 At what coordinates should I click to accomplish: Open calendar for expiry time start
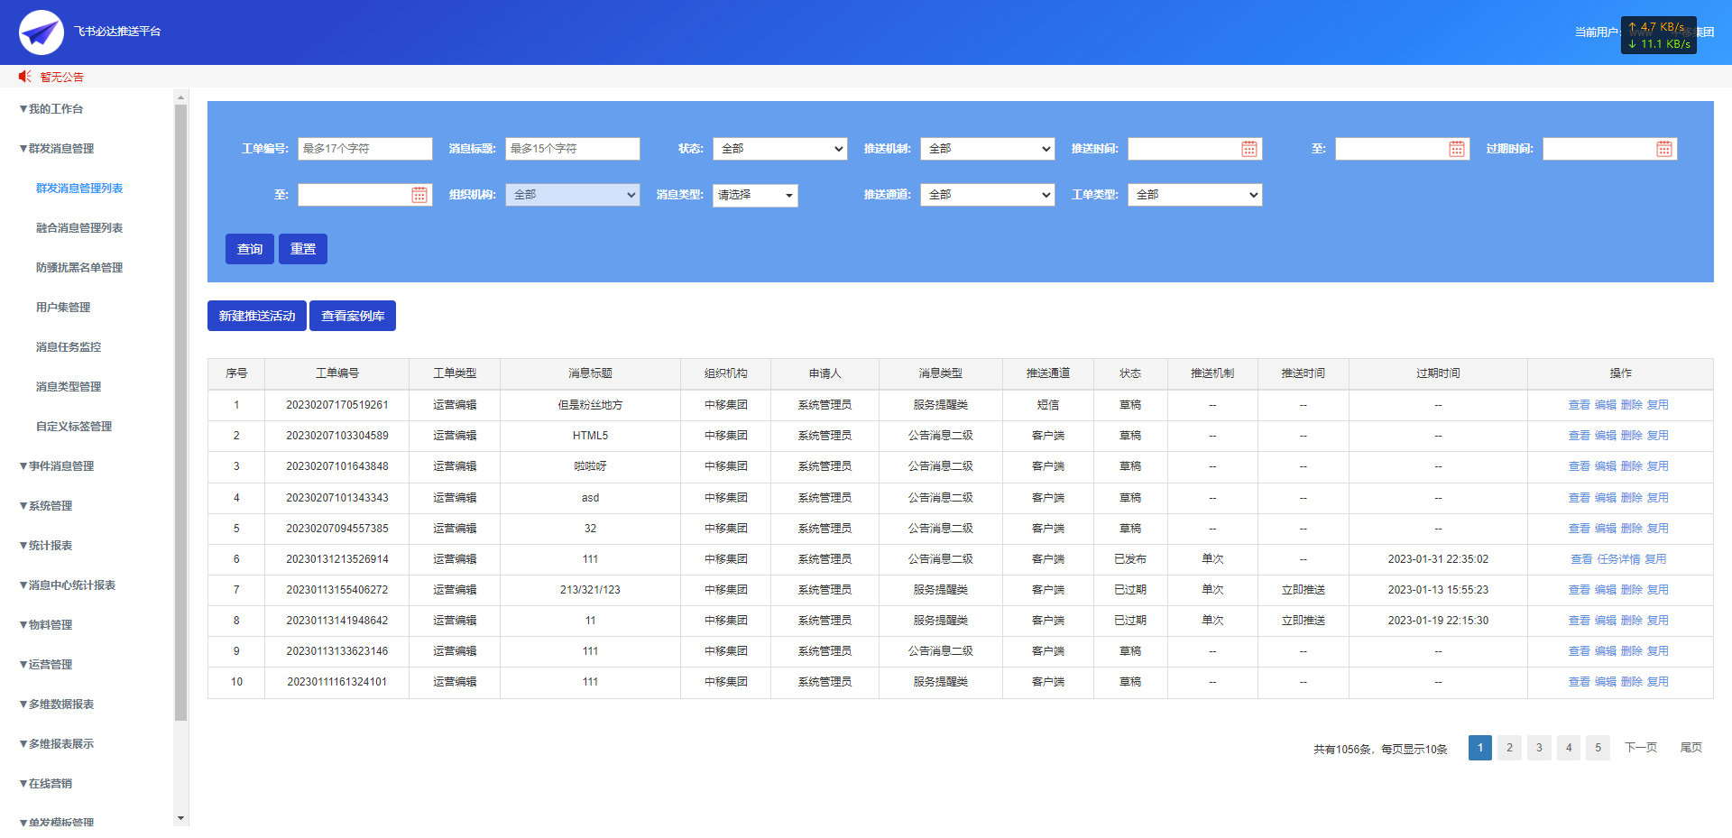pos(1663,149)
